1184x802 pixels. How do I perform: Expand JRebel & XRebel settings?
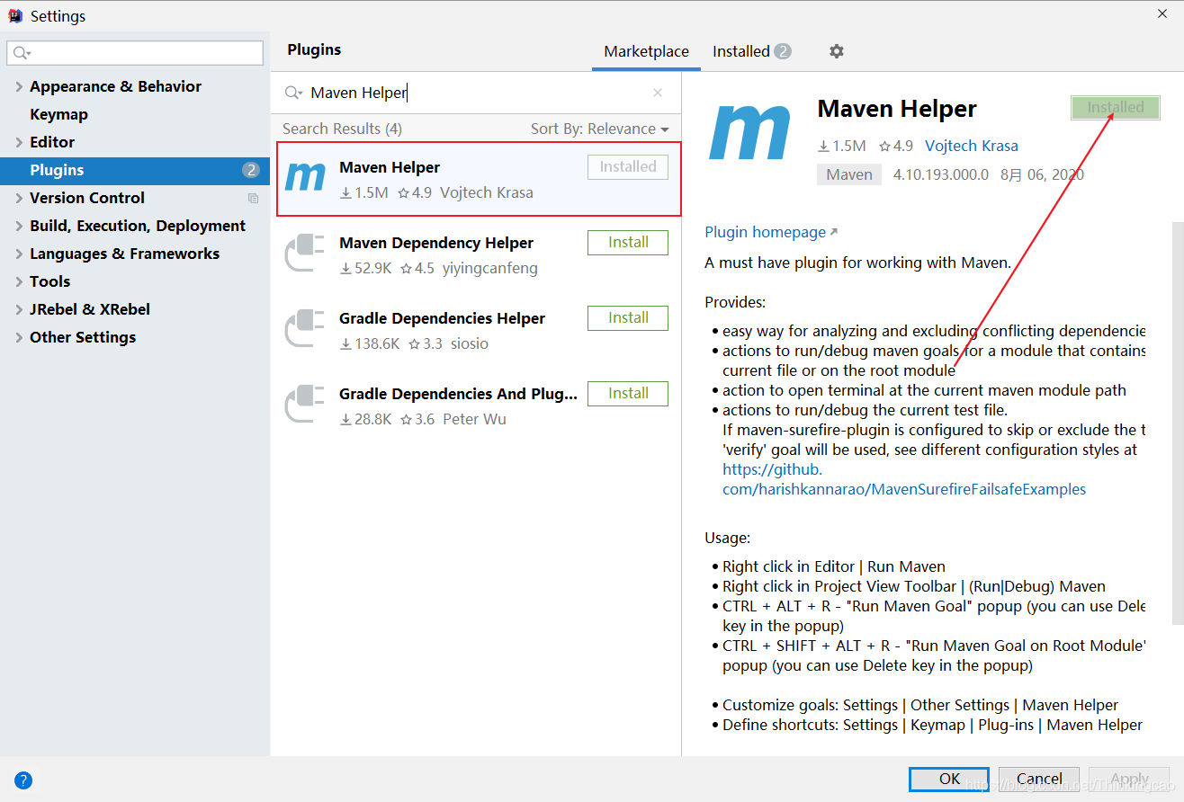pyautogui.click(x=19, y=309)
